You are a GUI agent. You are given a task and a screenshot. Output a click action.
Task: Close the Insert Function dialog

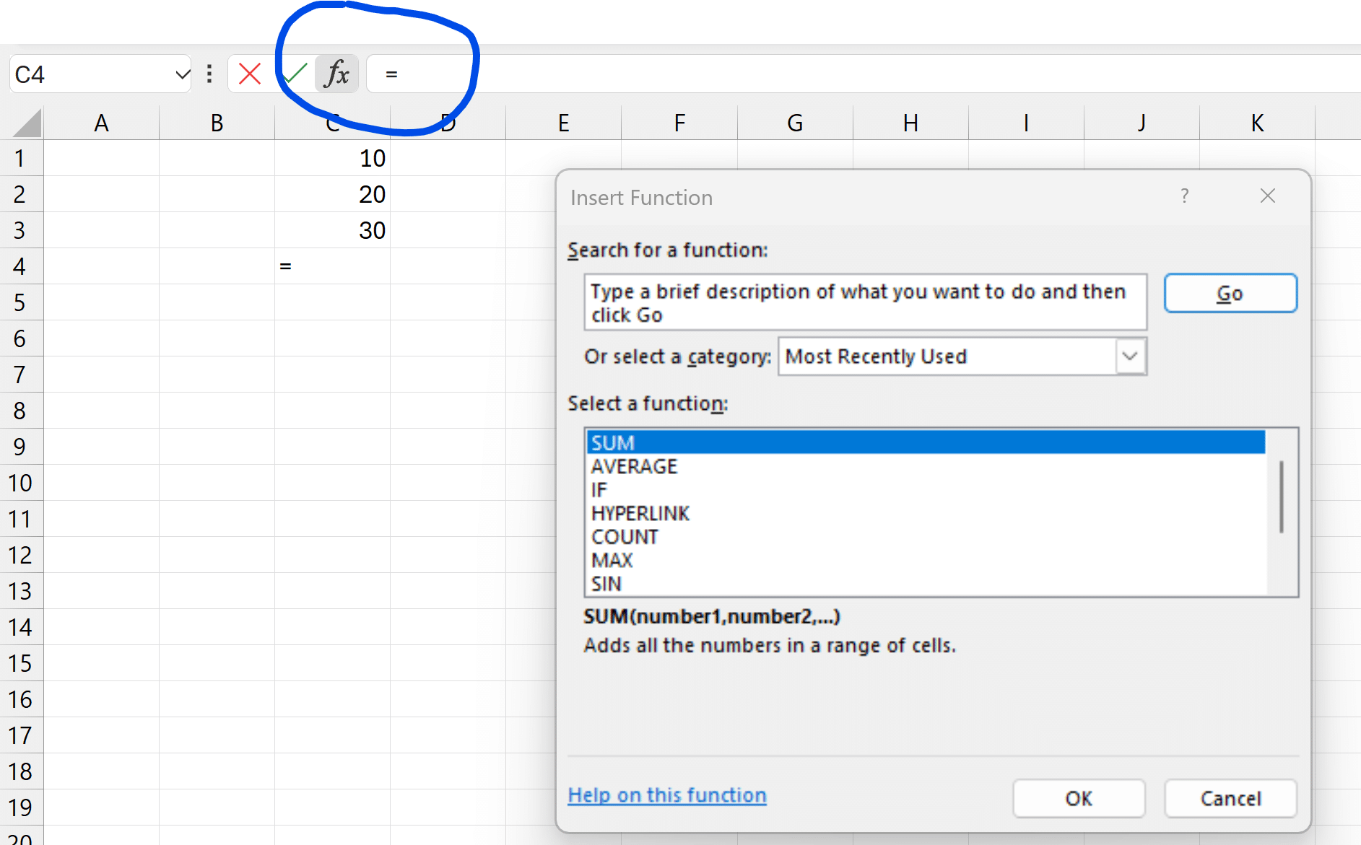[1267, 196]
